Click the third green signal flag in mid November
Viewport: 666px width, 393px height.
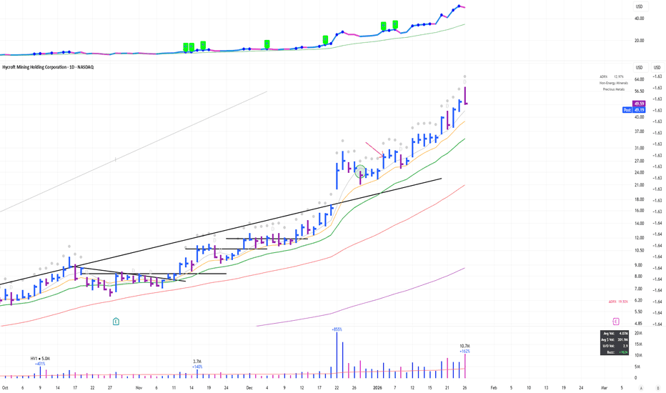pos(203,44)
